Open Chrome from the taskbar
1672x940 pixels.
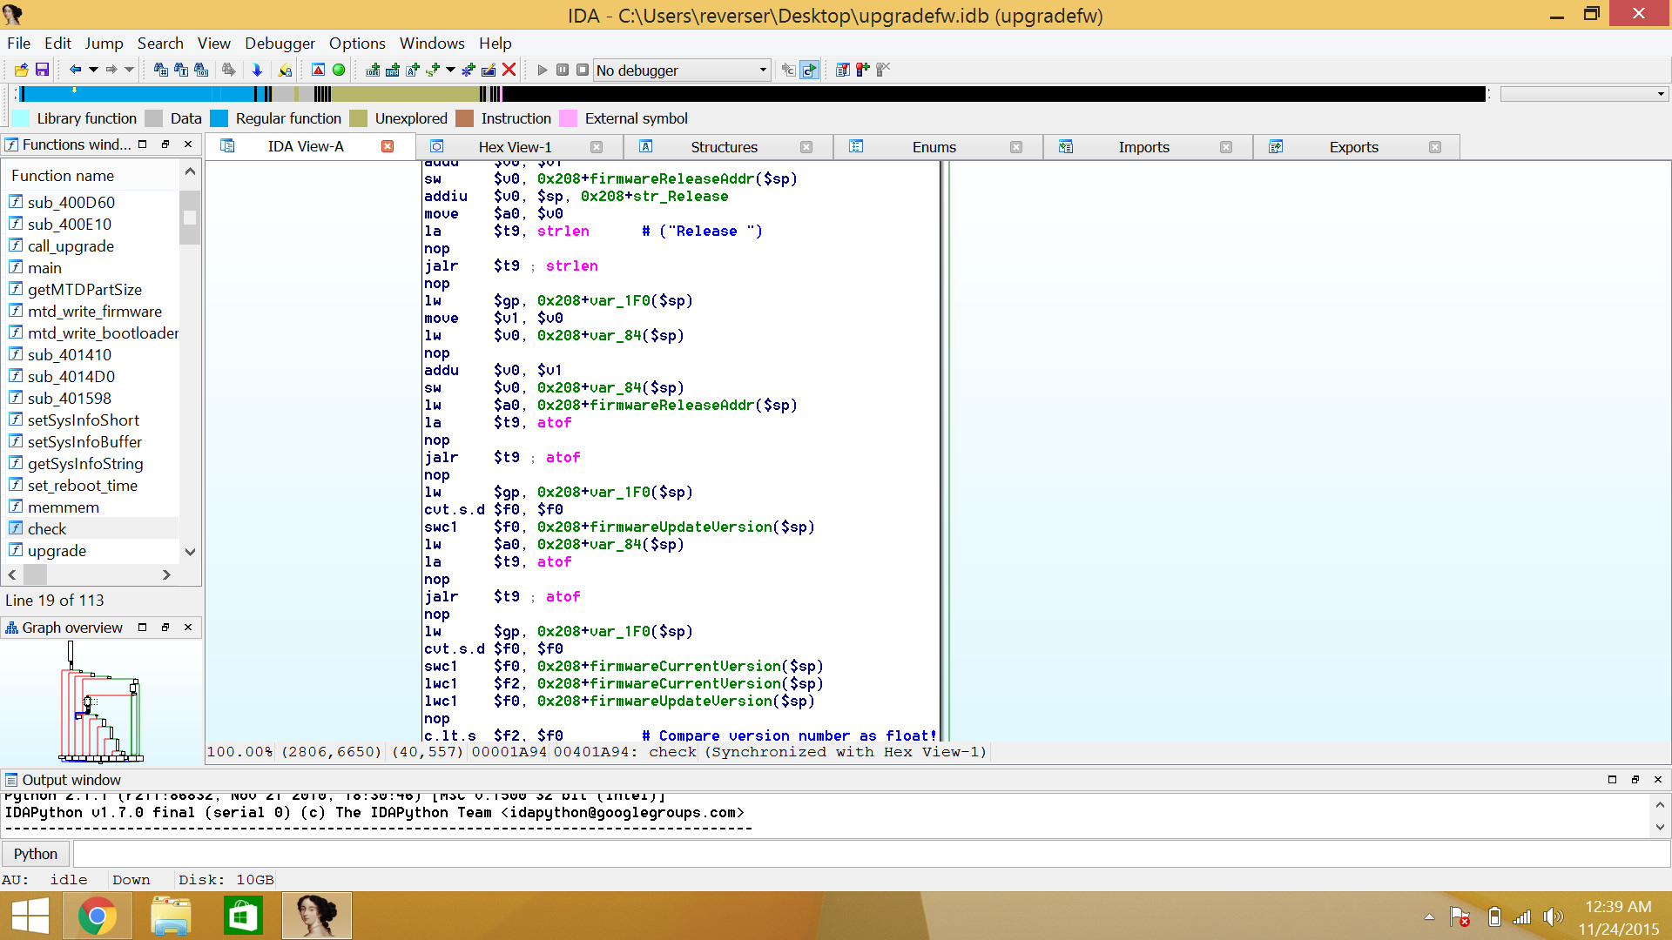pyautogui.click(x=98, y=916)
